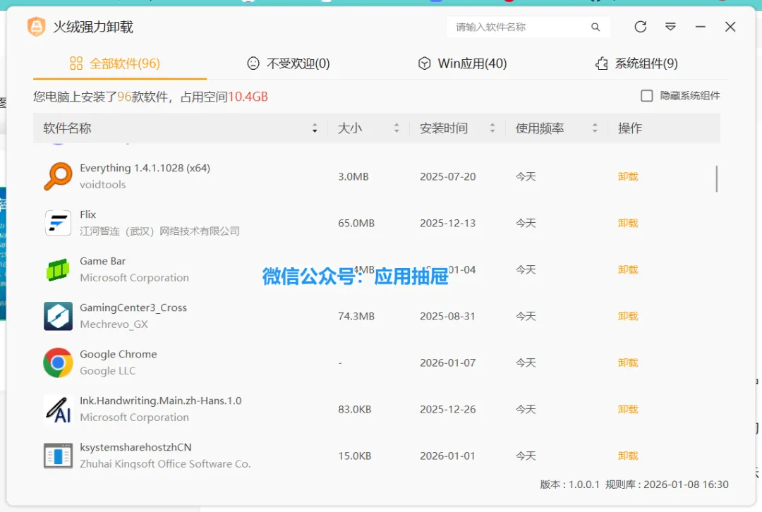Image resolution: width=762 pixels, height=512 pixels.
Task: Click the Game Bar app icon
Action: [x=58, y=269]
